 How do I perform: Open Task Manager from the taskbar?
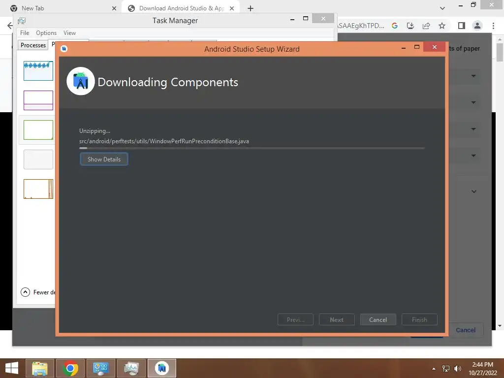(131, 368)
